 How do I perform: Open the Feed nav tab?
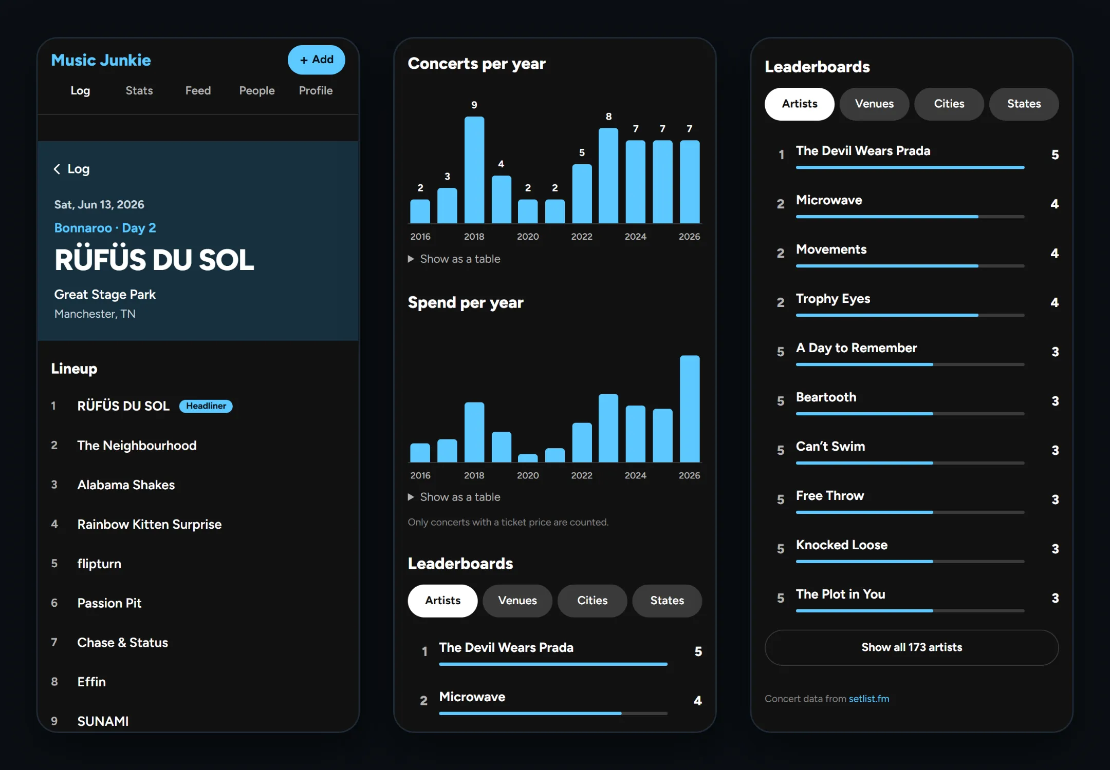pyautogui.click(x=198, y=90)
